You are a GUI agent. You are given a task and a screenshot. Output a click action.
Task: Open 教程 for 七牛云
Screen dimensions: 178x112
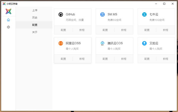click(x=166, y=30)
